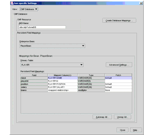
Task: Select the teams field cell
Action: (34, 90)
